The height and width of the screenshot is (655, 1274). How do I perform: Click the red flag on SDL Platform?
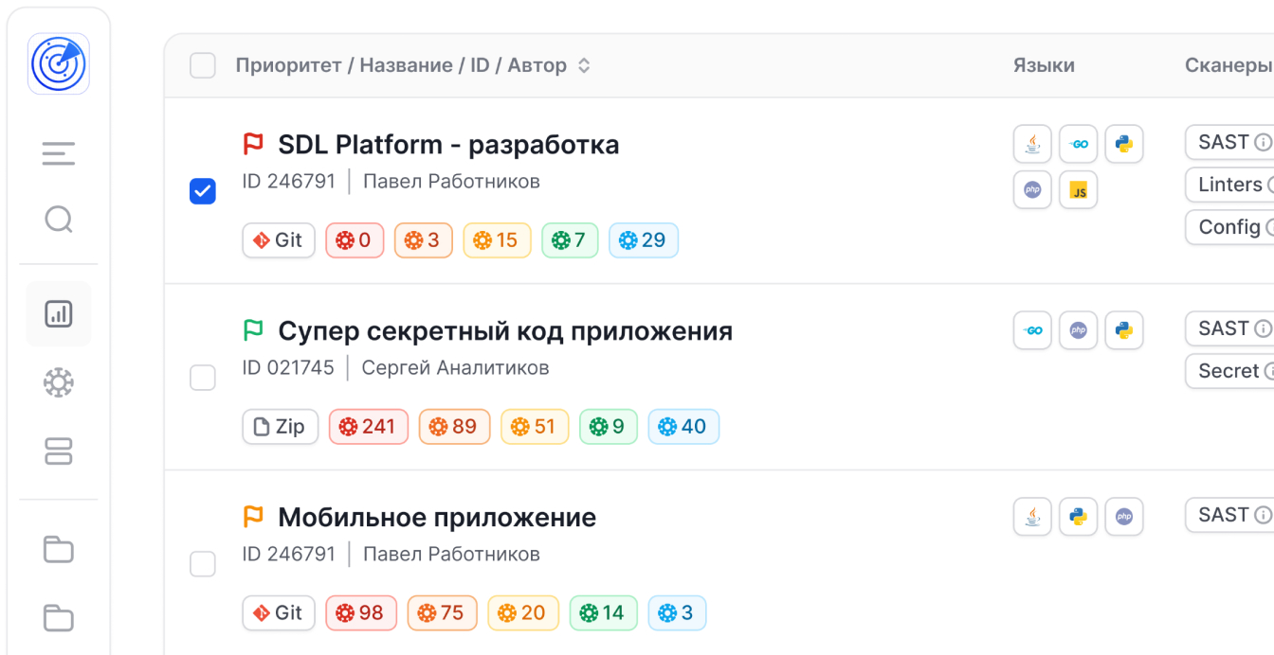pyautogui.click(x=253, y=145)
